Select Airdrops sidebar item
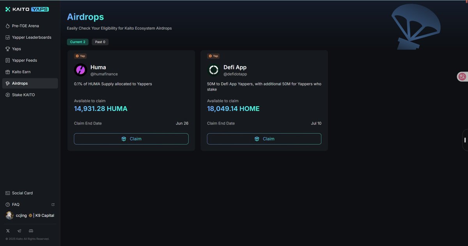 [30, 83]
